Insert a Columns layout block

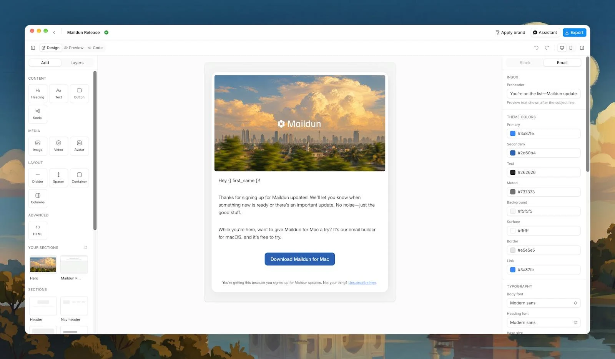coord(38,199)
